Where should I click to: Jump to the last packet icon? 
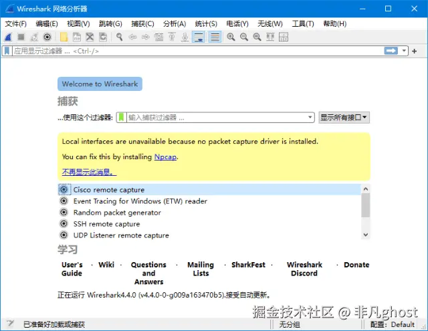point(185,37)
